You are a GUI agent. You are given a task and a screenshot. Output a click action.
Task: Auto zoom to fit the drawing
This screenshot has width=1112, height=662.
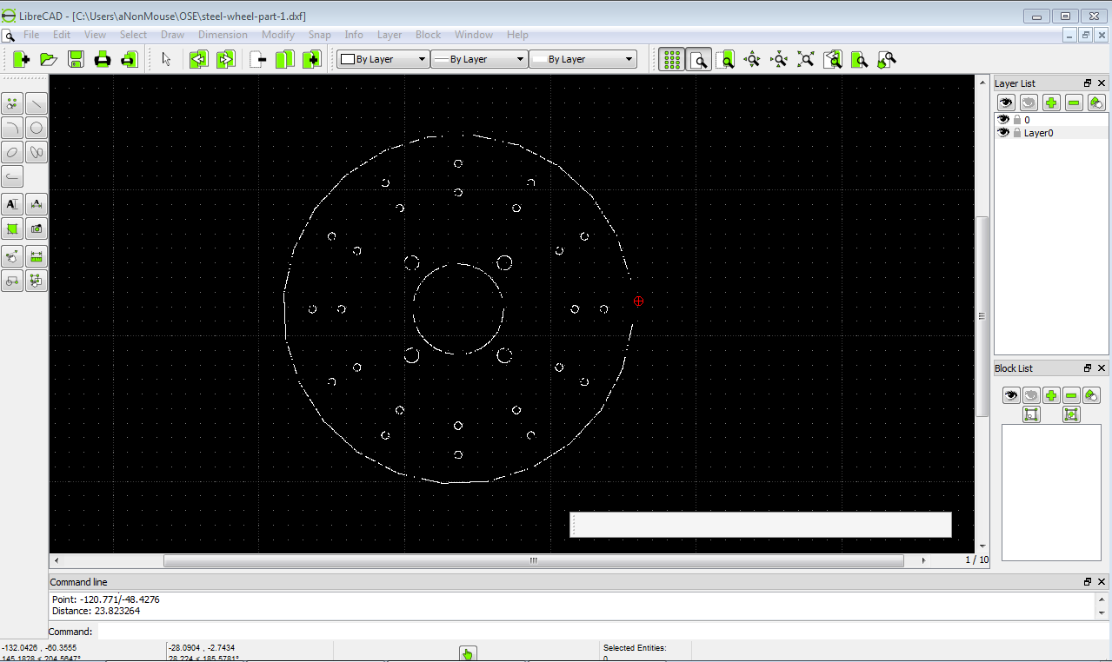click(x=806, y=59)
